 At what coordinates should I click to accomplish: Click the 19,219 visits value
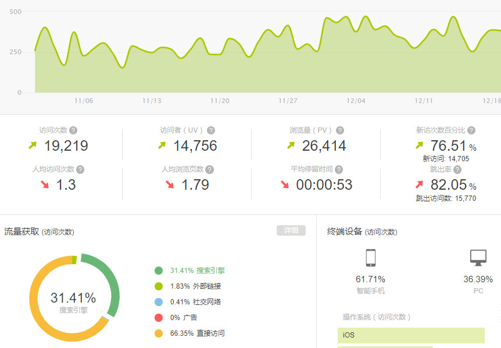[x=66, y=146]
